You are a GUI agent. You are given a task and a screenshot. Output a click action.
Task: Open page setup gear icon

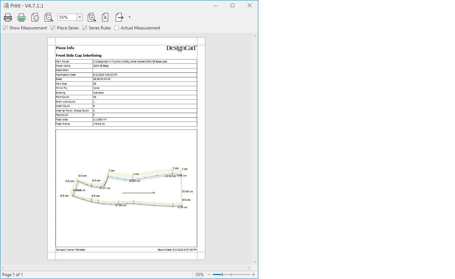35,17
